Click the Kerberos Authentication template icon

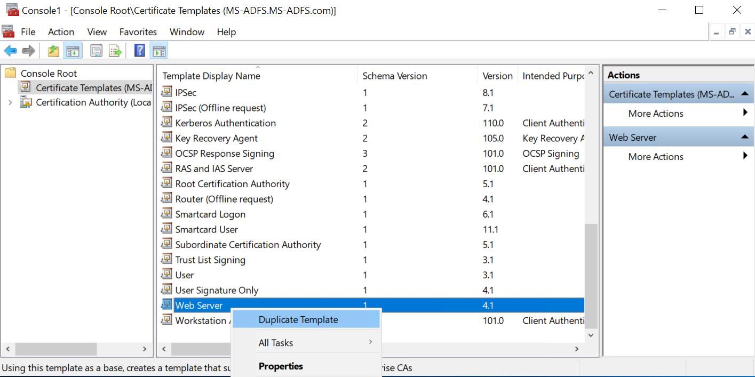[167, 123]
